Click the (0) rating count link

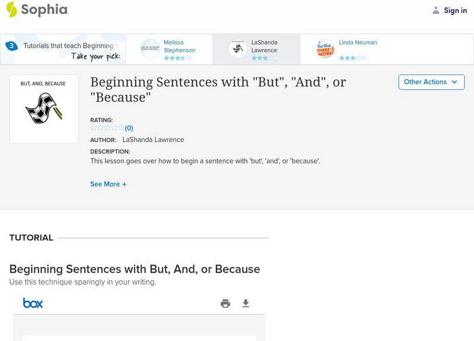click(129, 128)
